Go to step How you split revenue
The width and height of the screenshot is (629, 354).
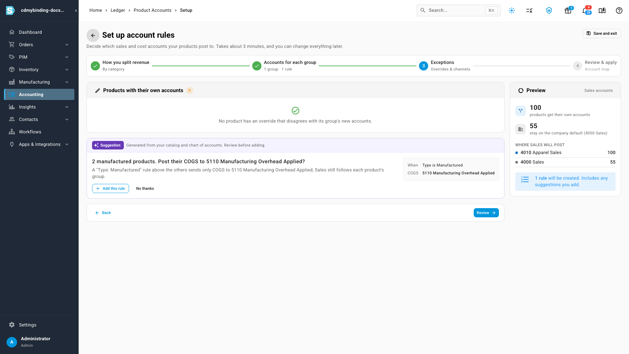pos(120,66)
